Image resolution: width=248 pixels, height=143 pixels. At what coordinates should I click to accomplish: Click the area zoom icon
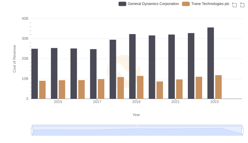(x=234, y=5)
